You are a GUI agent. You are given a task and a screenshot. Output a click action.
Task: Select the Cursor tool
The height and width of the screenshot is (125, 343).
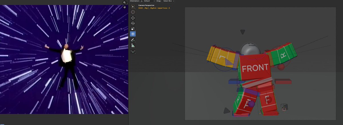[x=133, y=12]
